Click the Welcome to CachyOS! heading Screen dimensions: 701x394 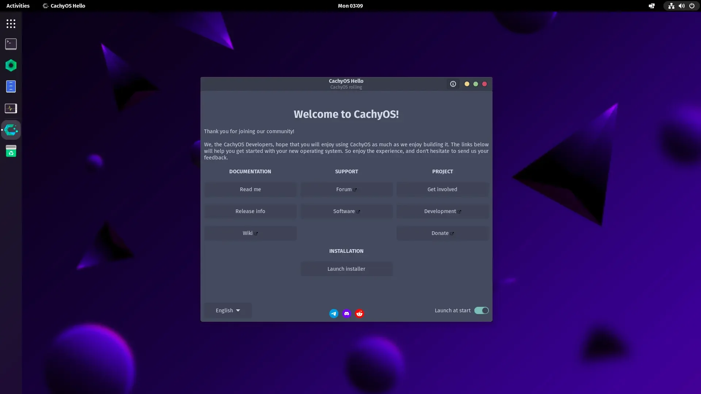346,114
